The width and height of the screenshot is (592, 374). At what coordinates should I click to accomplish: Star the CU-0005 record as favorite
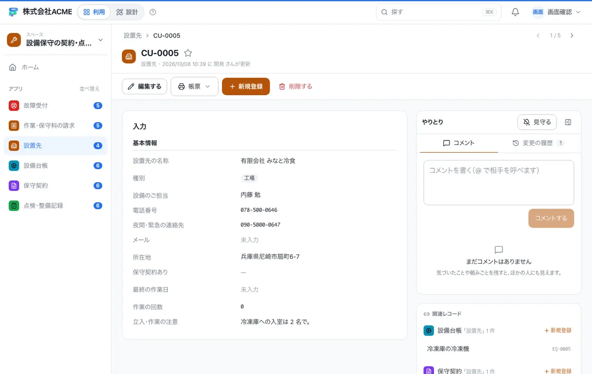click(x=188, y=53)
